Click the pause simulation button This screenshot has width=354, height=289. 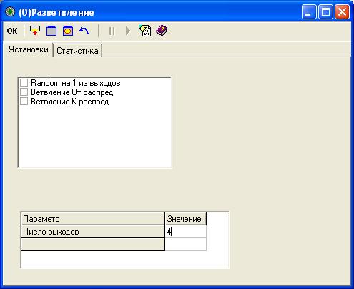tap(112, 31)
